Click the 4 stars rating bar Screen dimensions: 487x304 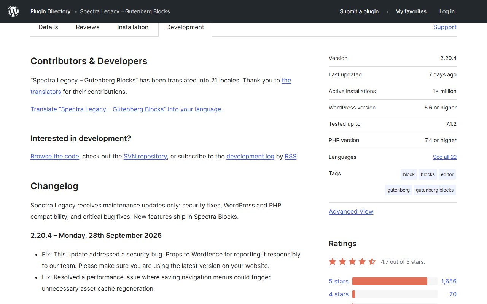pos(395,294)
